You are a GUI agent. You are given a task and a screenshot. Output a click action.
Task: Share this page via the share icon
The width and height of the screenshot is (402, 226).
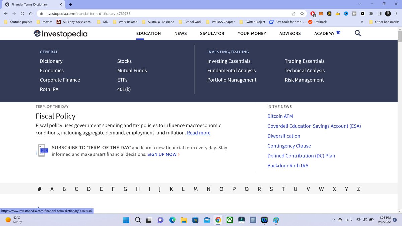pyautogui.click(x=293, y=14)
